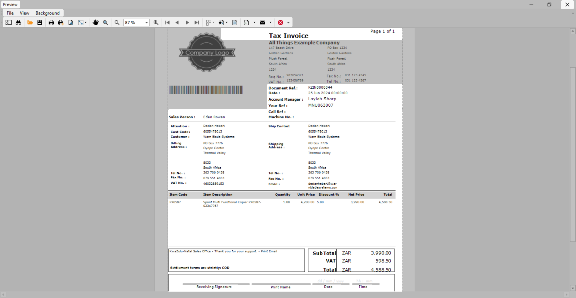The image size is (576, 298).
Task: Click the item code PX6587
Action: (x=175, y=202)
